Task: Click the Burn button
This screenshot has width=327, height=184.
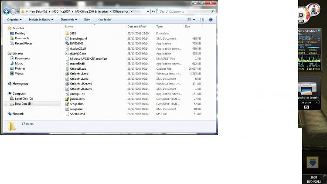Action: pos(87,20)
